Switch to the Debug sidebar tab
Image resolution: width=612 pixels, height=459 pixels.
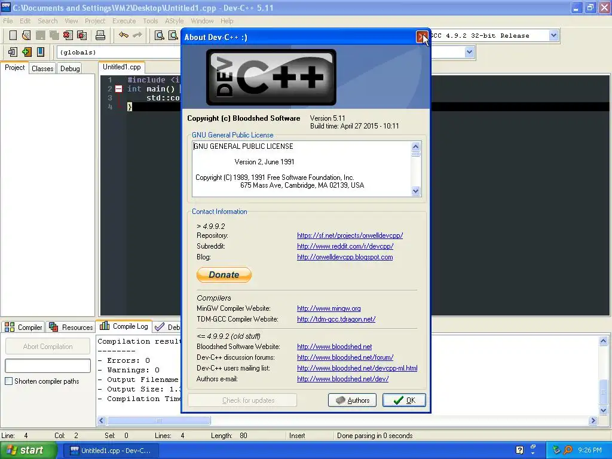click(x=71, y=69)
